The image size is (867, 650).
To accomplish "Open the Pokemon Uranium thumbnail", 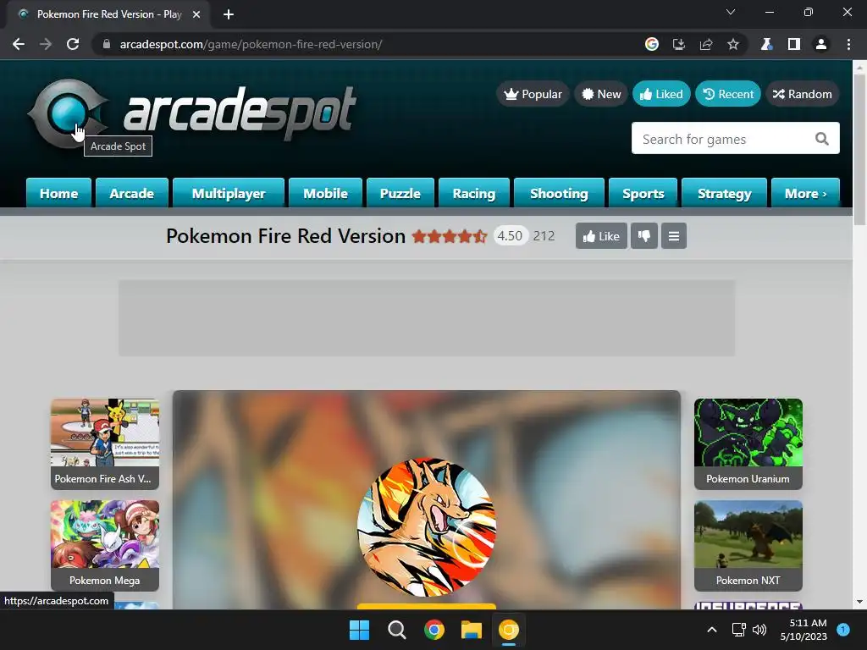I will pyautogui.click(x=748, y=443).
